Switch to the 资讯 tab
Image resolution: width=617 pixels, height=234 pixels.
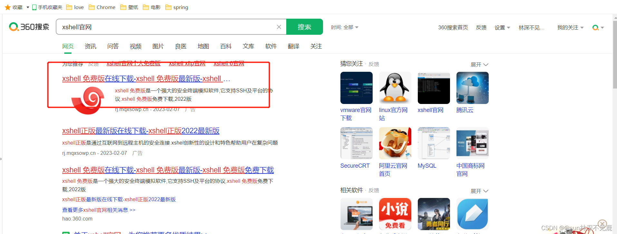[91, 46]
